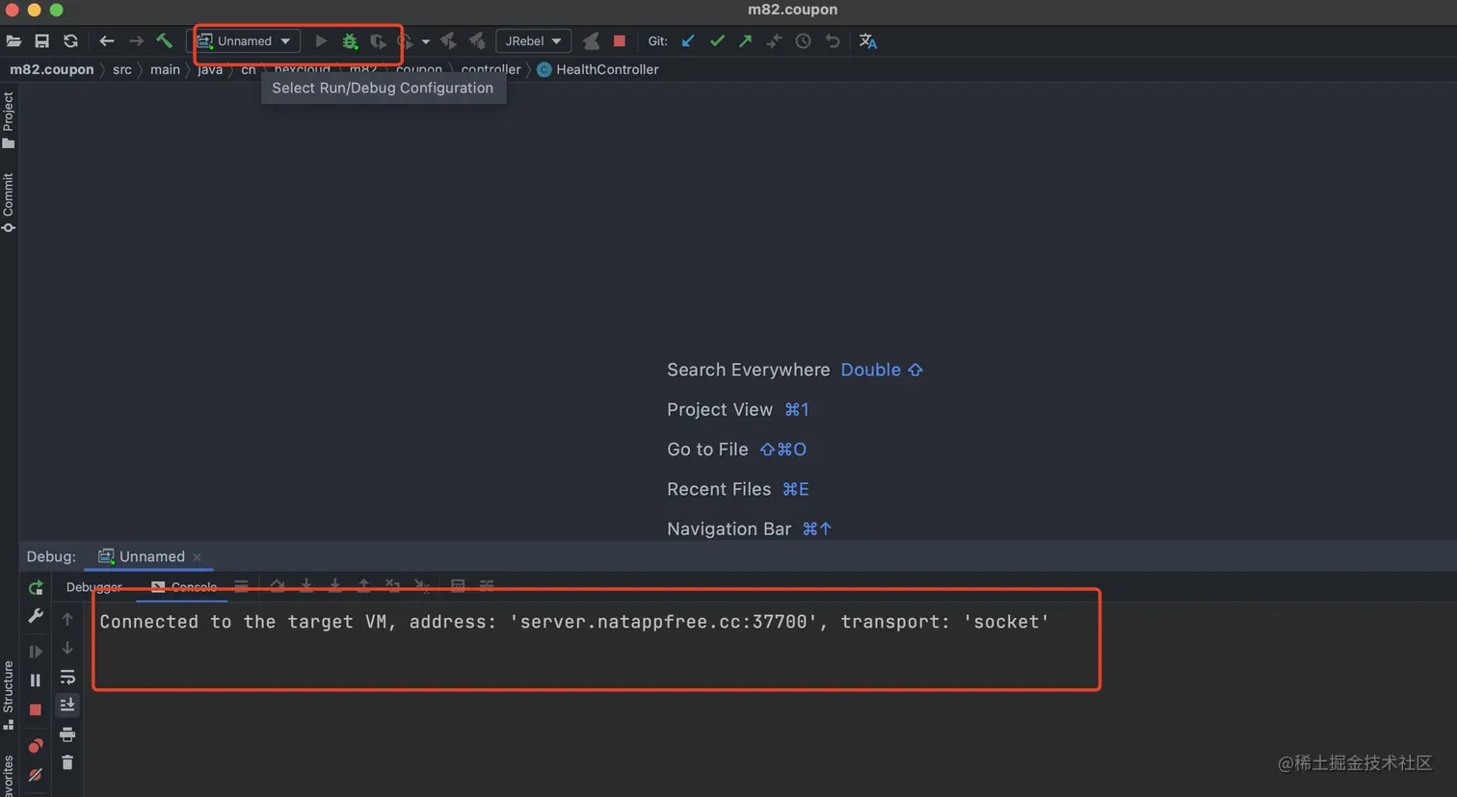Build the project with the hammer icon
The height and width of the screenshot is (797, 1457).
(x=165, y=41)
